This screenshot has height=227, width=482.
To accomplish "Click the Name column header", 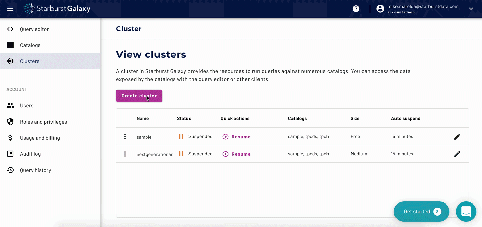I will (143, 118).
